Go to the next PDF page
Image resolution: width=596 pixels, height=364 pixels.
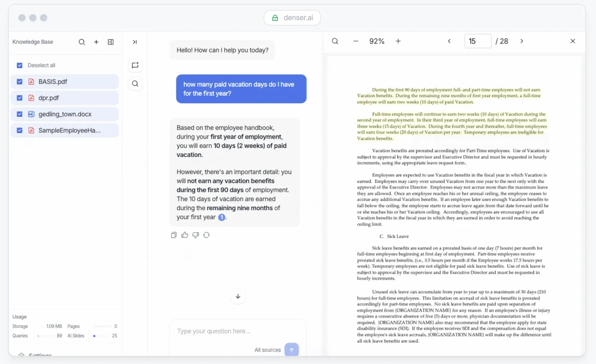point(522,41)
